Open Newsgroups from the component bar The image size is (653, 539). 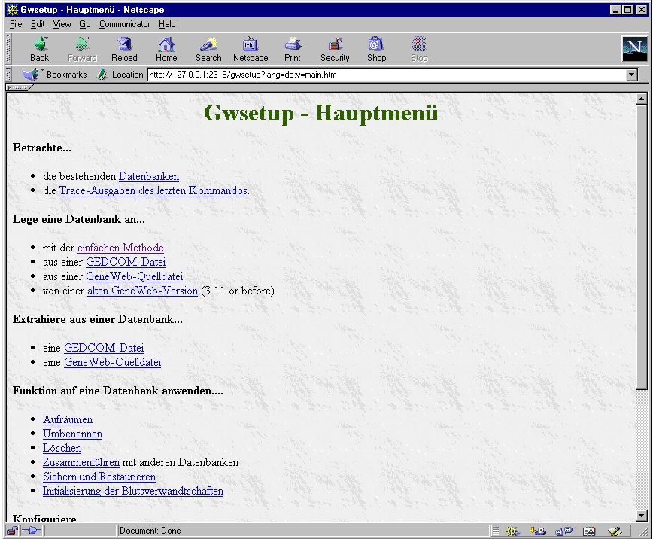[x=563, y=531]
